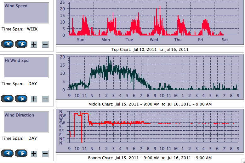Click the Top Chart date range label
245x163 pixels.
(150, 50)
